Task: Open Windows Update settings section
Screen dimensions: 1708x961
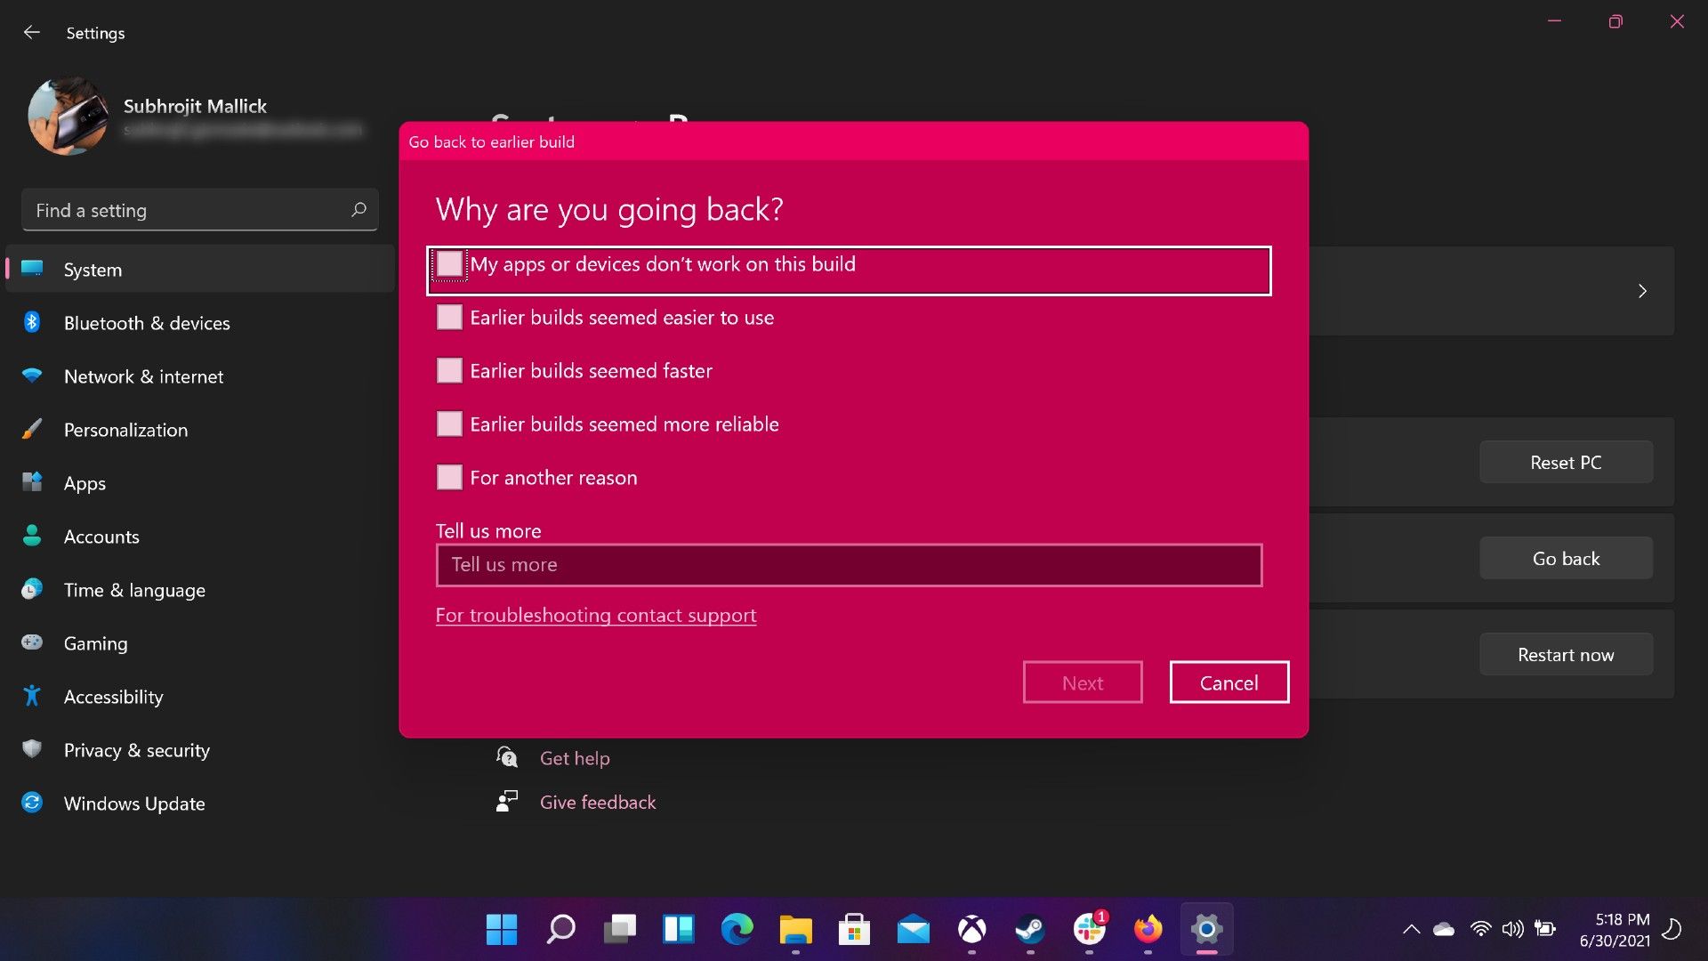Action: [133, 804]
